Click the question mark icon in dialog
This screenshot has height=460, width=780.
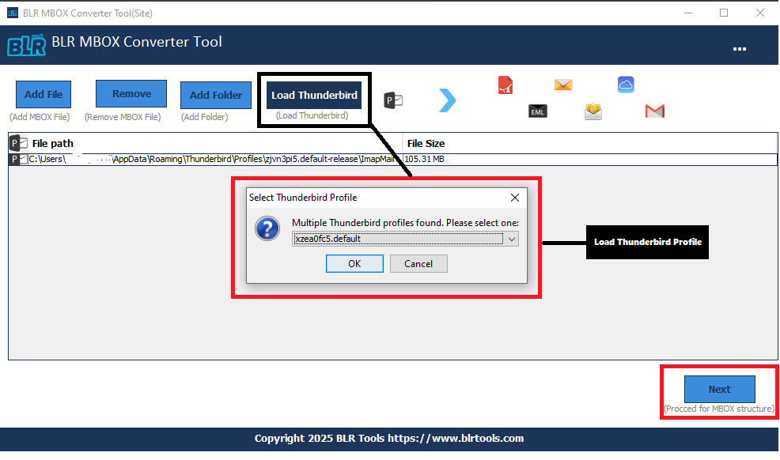(267, 229)
